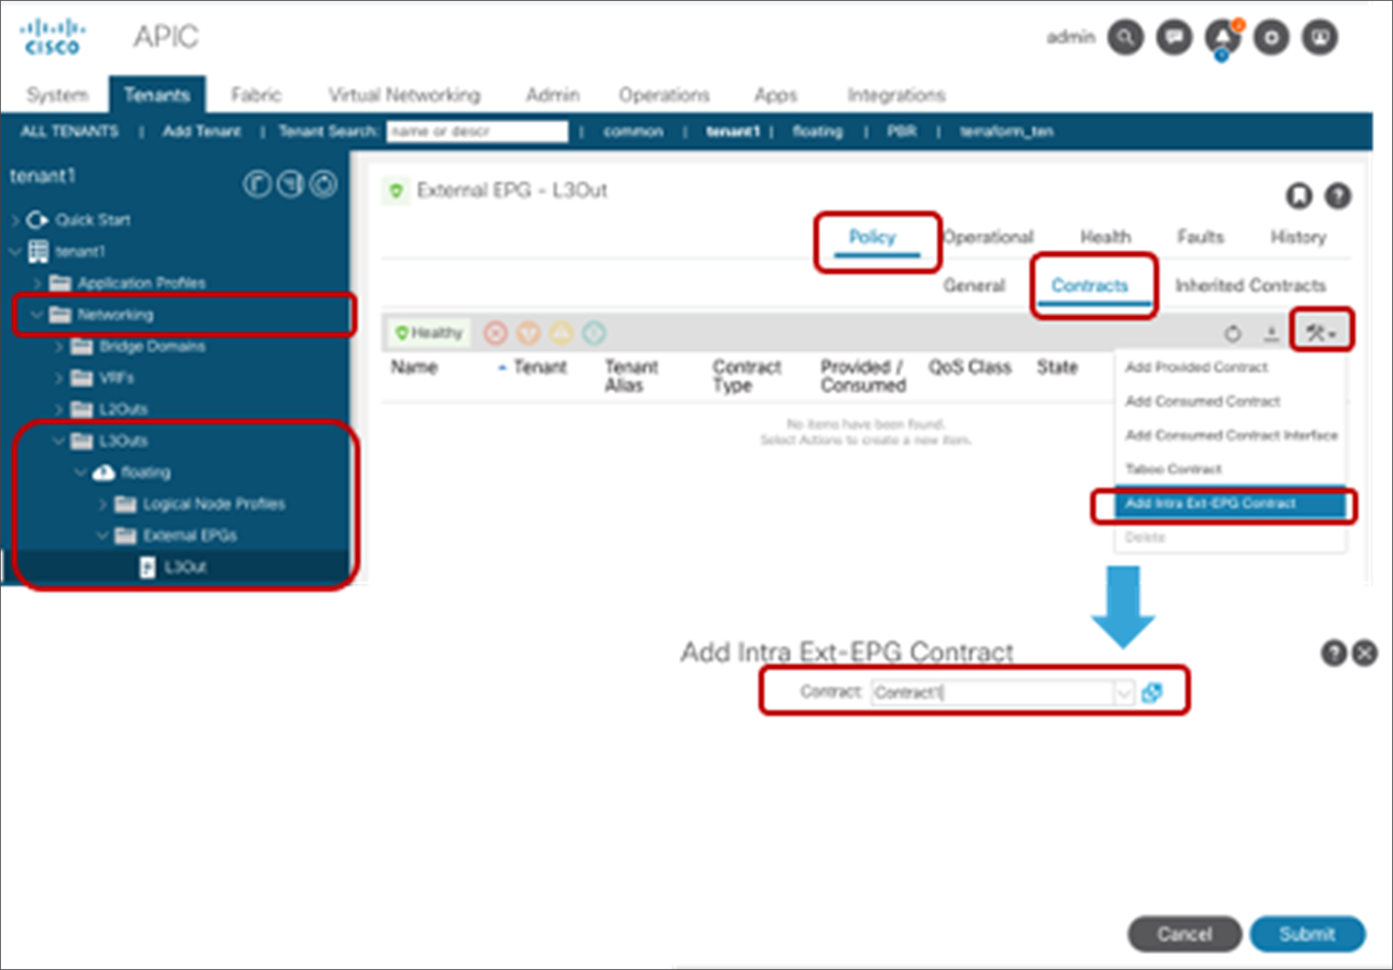Click the Tenant Search input field
Screen dimensions: 1393x970
(477, 131)
